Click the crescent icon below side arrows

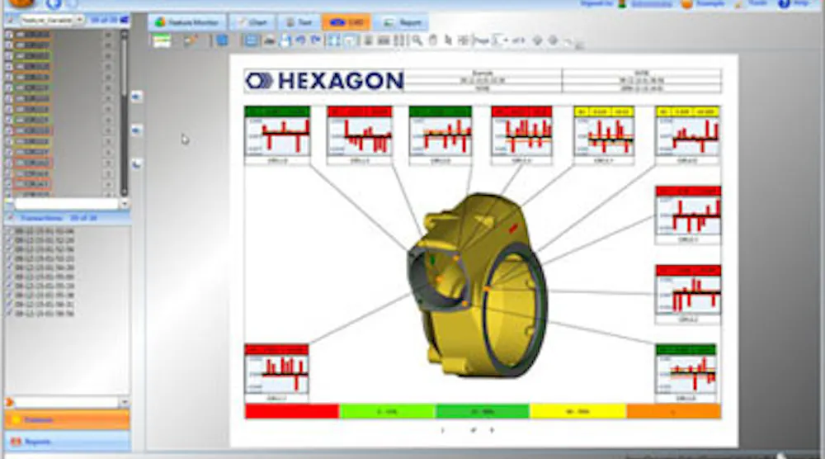point(136,164)
